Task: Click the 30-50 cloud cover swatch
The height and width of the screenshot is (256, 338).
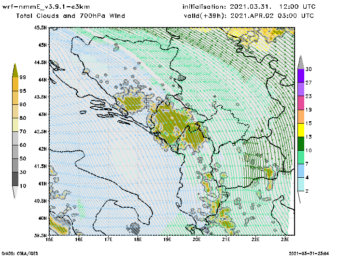Action: tap(15, 165)
